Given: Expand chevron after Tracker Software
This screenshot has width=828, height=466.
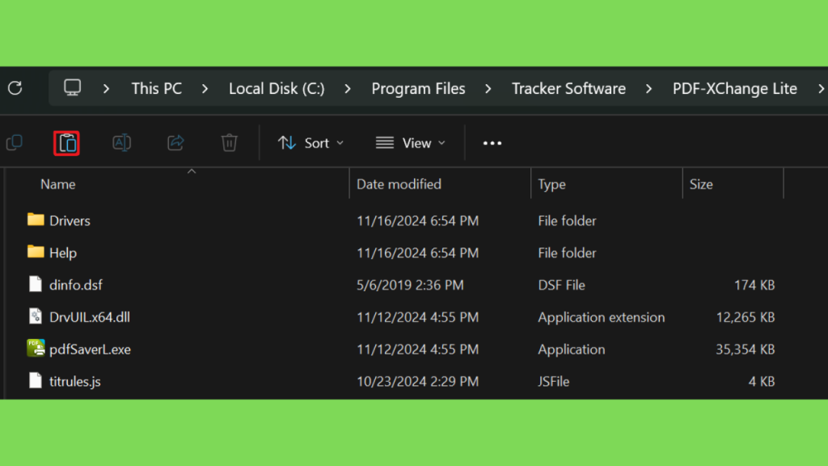Looking at the screenshot, I should click(648, 88).
